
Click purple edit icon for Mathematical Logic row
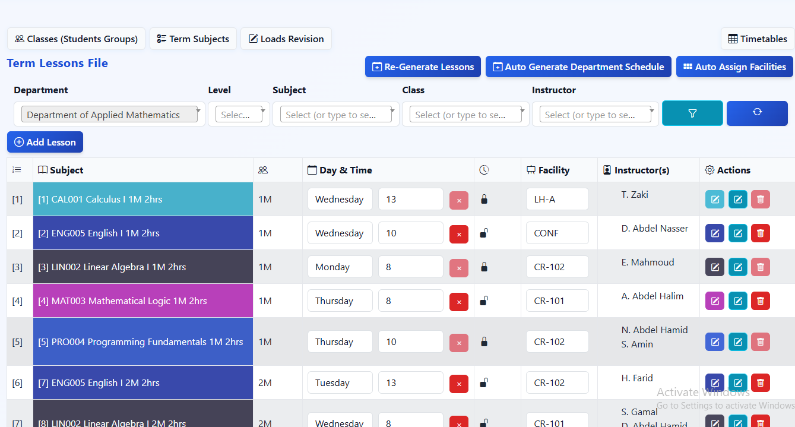pos(715,301)
